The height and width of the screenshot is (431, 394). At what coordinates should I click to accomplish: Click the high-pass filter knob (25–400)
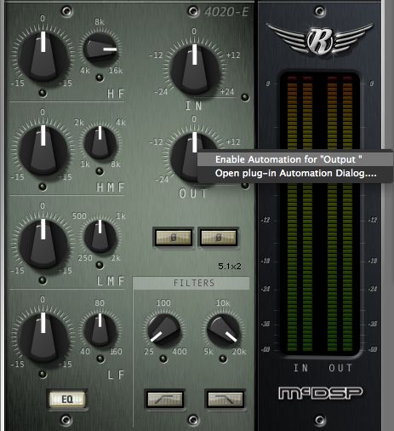click(164, 330)
